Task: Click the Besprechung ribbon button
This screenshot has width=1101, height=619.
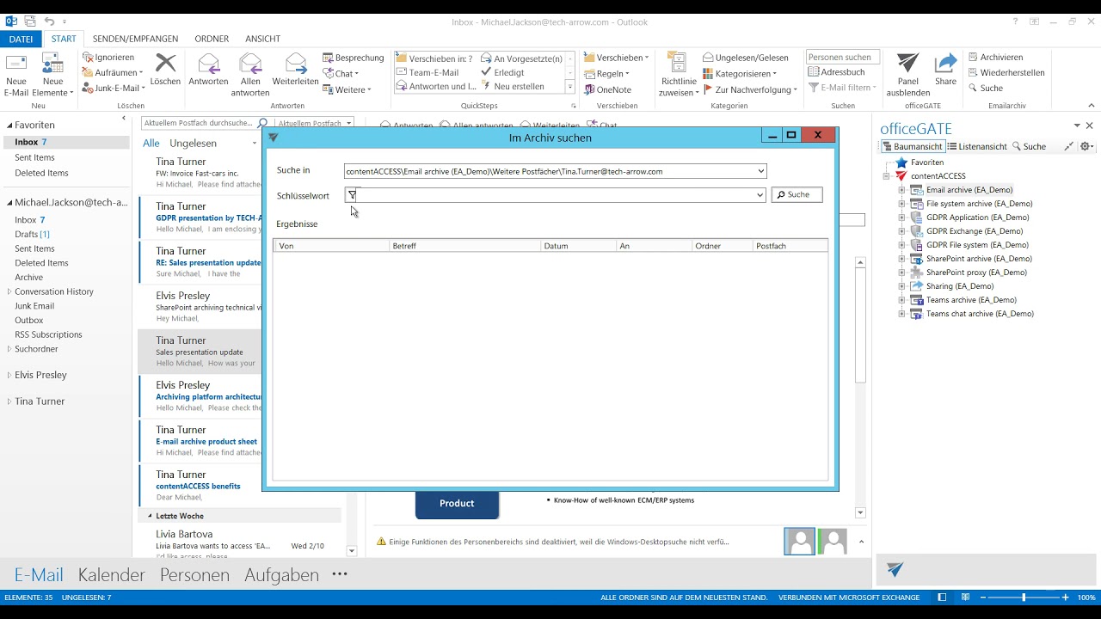Action: (353, 58)
